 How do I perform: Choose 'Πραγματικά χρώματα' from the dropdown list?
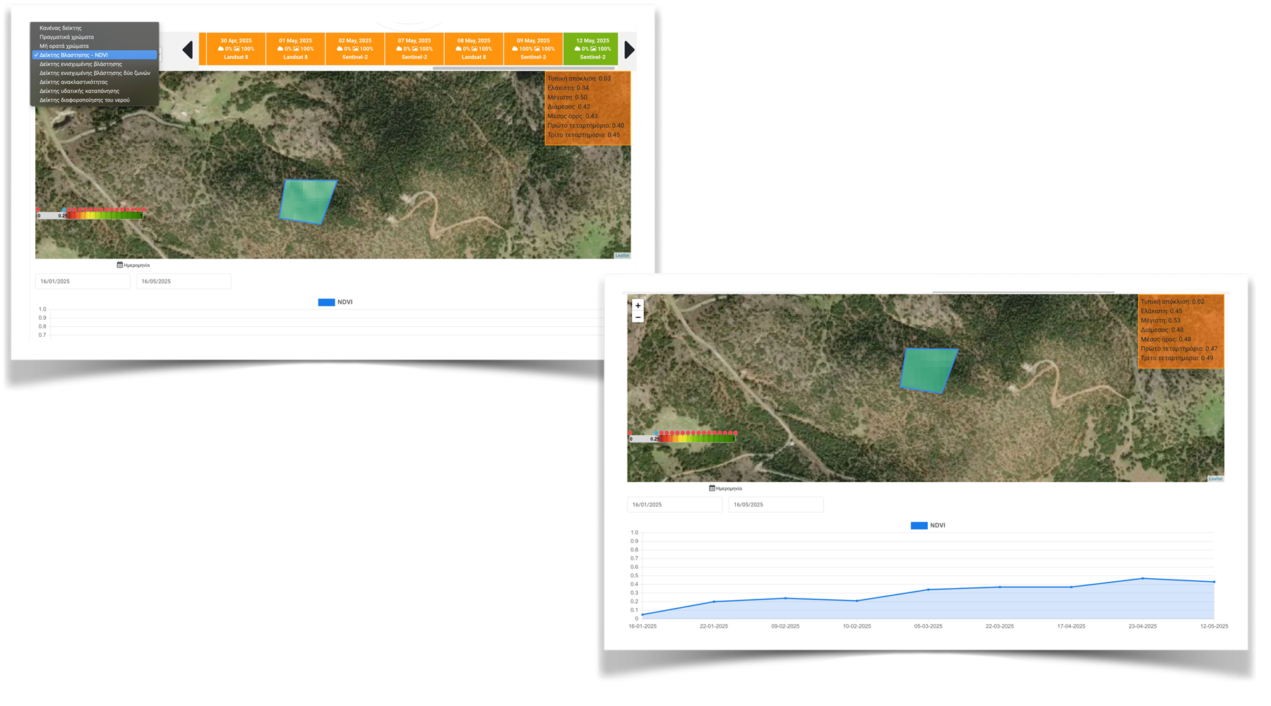[66, 37]
